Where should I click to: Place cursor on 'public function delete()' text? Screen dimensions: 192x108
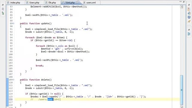pos(36,80)
